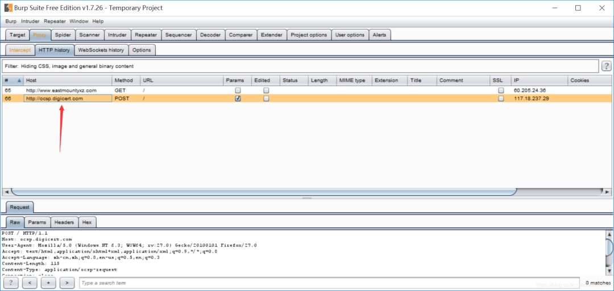Image resolution: width=614 pixels, height=291 pixels.
Task: Select the http://www.eastmountyxz.com host cell
Action: [x=67, y=90]
